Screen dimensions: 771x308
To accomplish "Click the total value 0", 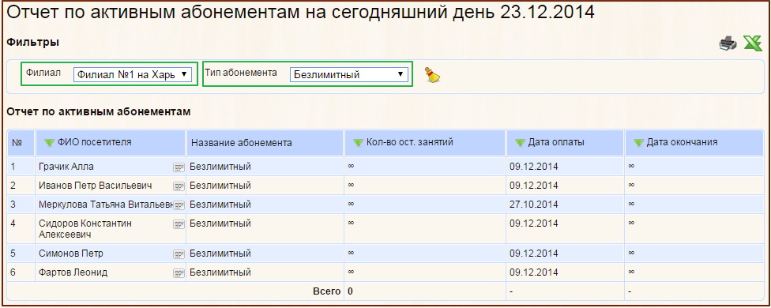I will [350, 291].
